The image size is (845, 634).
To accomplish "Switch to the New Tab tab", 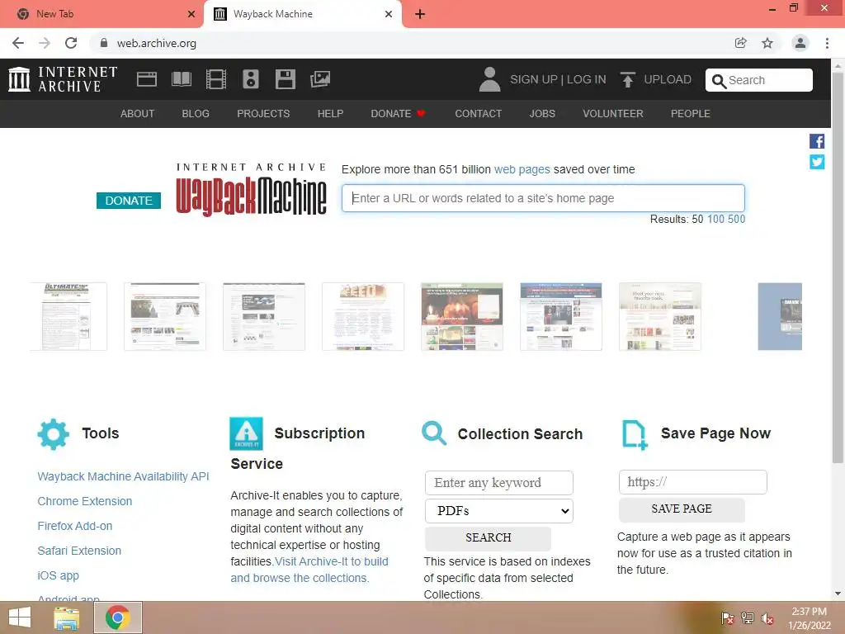I will click(x=101, y=14).
